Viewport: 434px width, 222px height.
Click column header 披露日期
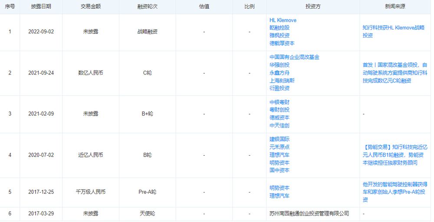(x=41, y=7)
